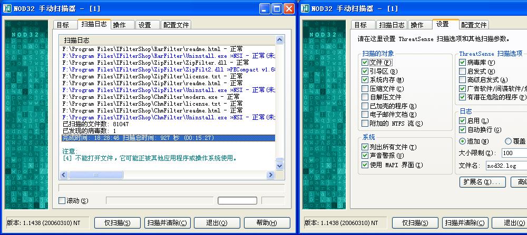Select RarFilter\readme.html log entry

pyautogui.click(x=153, y=49)
